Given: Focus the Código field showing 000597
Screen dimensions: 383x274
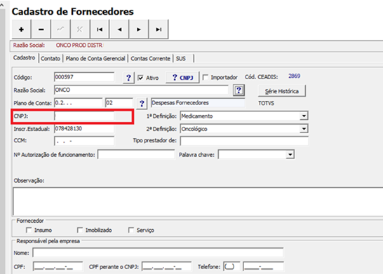Looking at the screenshot, I should [x=84, y=77].
